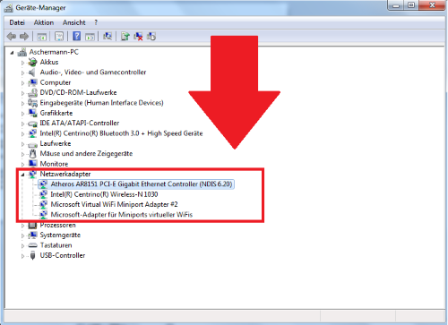448x325 pixels.
Task: Toggle the action pane toolbar icon
Action: pos(90,37)
